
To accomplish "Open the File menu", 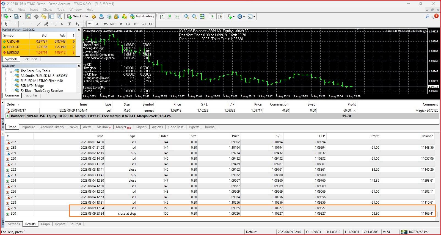I will 11,10.
